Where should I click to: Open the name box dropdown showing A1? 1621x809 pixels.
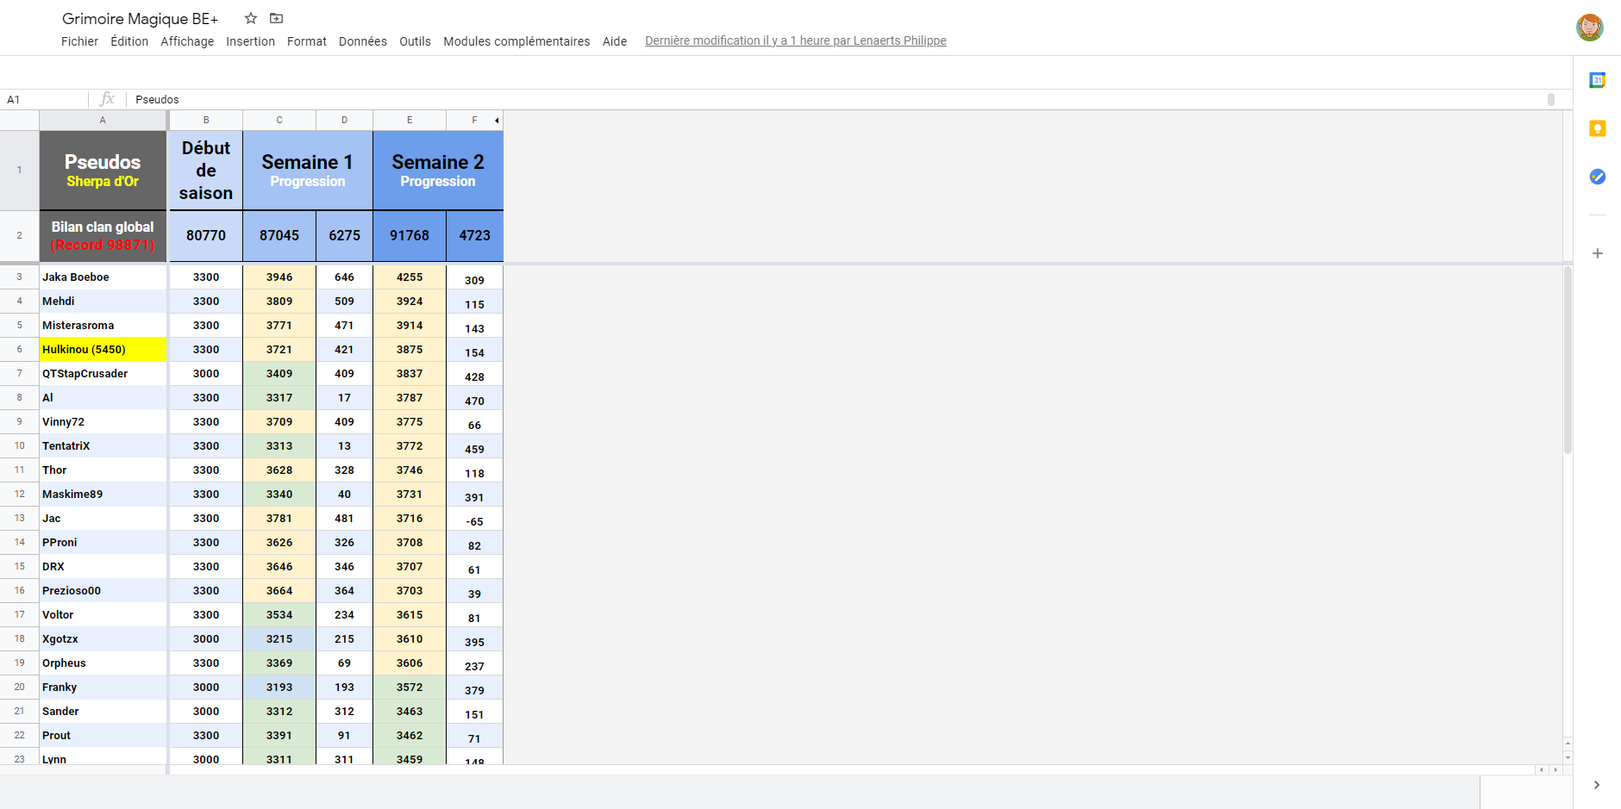point(43,99)
